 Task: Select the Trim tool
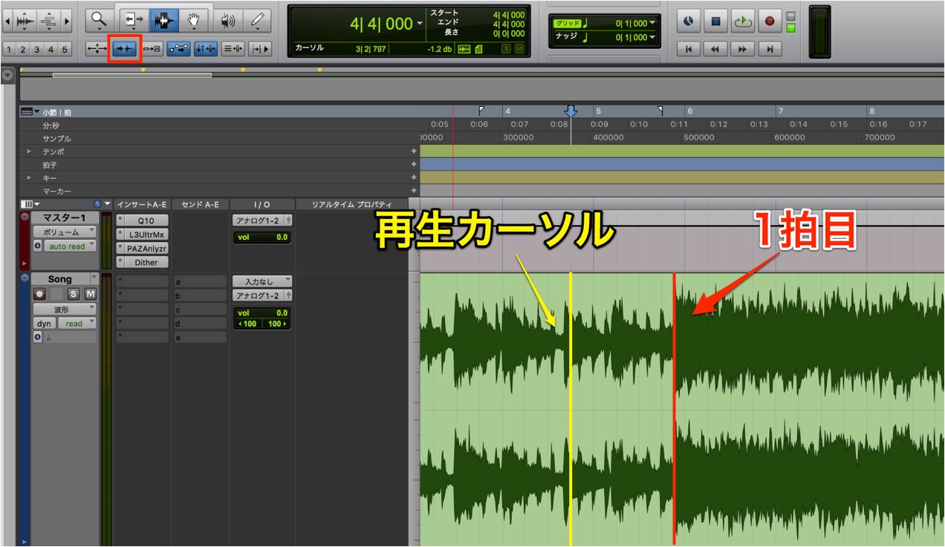point(134,21)
